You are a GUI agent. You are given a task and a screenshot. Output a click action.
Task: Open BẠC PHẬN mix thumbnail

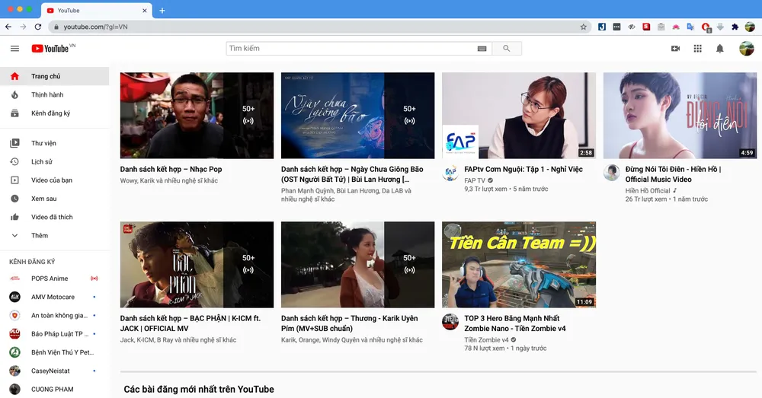pyautogui.click(x=197, y=265)
